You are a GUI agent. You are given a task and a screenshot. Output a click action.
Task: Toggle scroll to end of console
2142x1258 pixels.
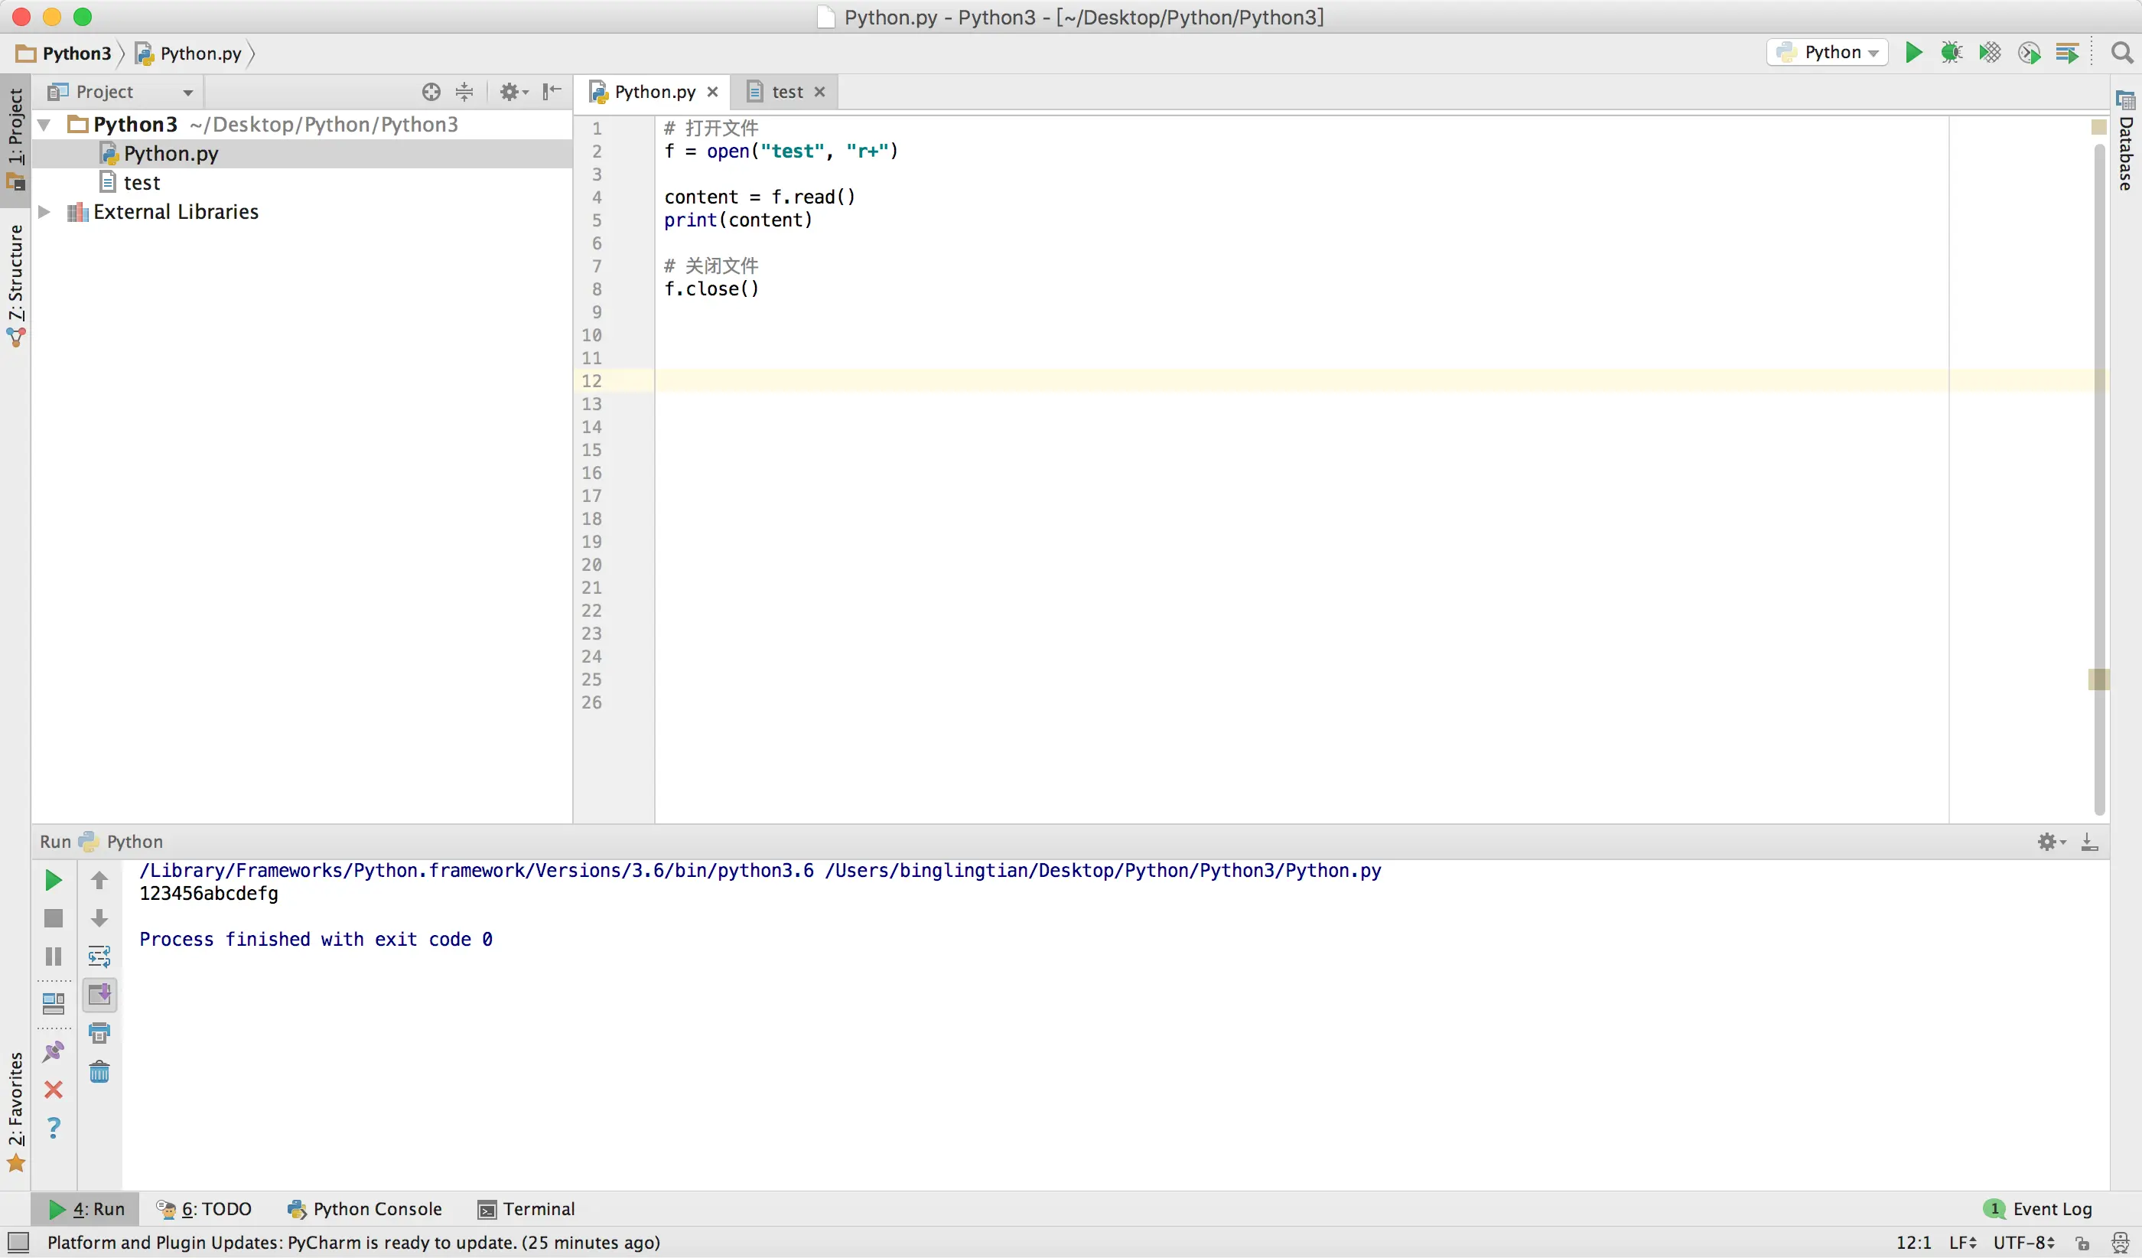point(99,994)
